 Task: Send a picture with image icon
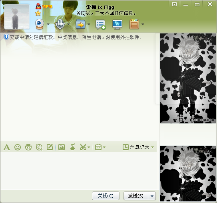[62, 147]
